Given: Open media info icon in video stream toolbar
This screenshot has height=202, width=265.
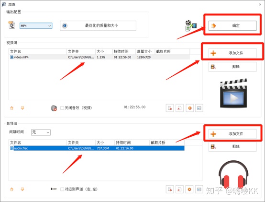Looking at the screenshot, I should coord(199,108).
